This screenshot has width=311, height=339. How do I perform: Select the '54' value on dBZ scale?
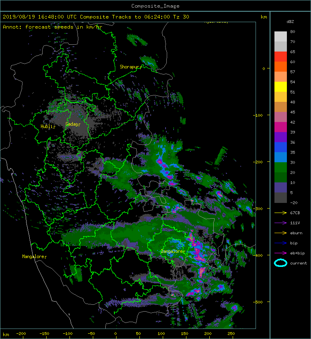point(293,82)
